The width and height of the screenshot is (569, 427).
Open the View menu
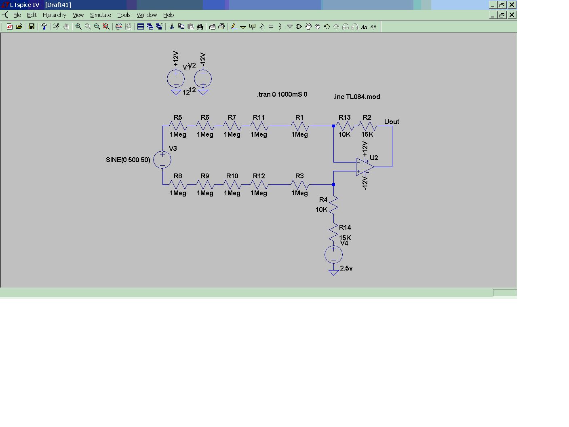pyautogui.click(x=78, y=15)
